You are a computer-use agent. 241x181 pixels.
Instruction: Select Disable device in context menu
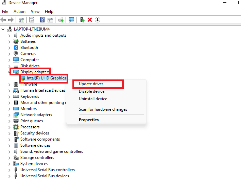pyautogui.click(x=91, y=91)
